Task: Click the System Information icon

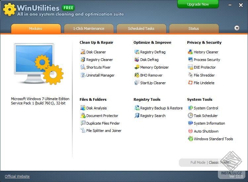Action: (x=190, y=123)
